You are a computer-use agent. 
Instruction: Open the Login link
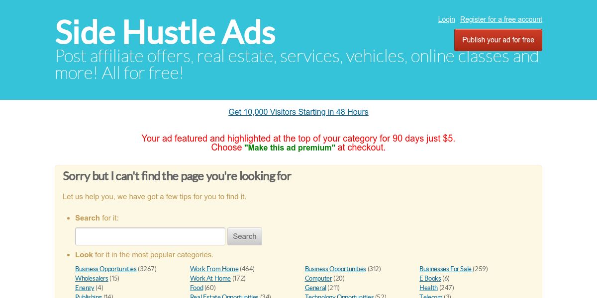(x=446, y=19)
